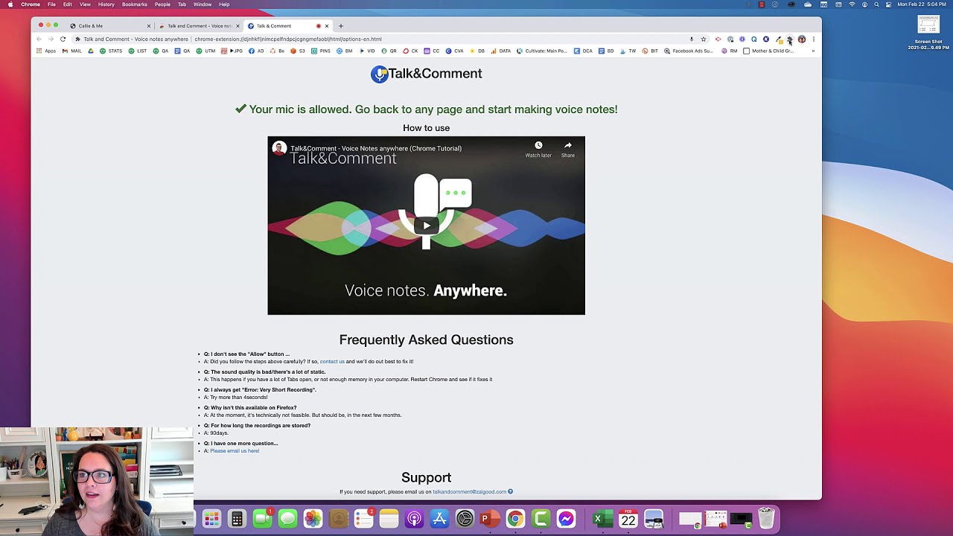Open the STATS bookmark
The image size is (953, 536).
point(112,51)
